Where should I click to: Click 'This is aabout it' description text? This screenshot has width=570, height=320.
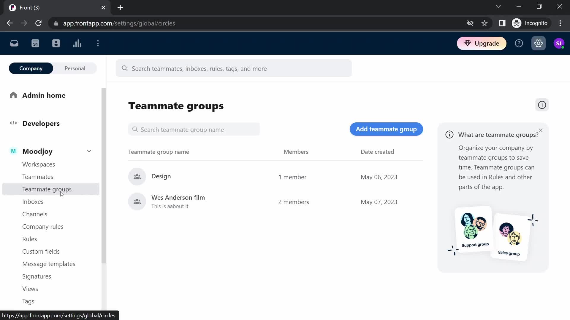tap(170, 206)
